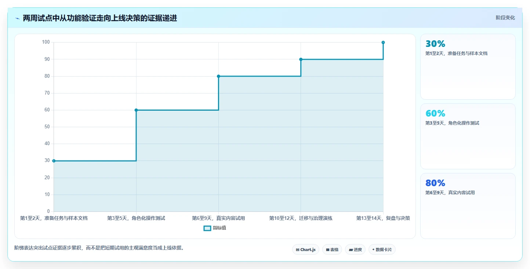Select the data point at value 60

pyautogui.click(x=136, y=110)
